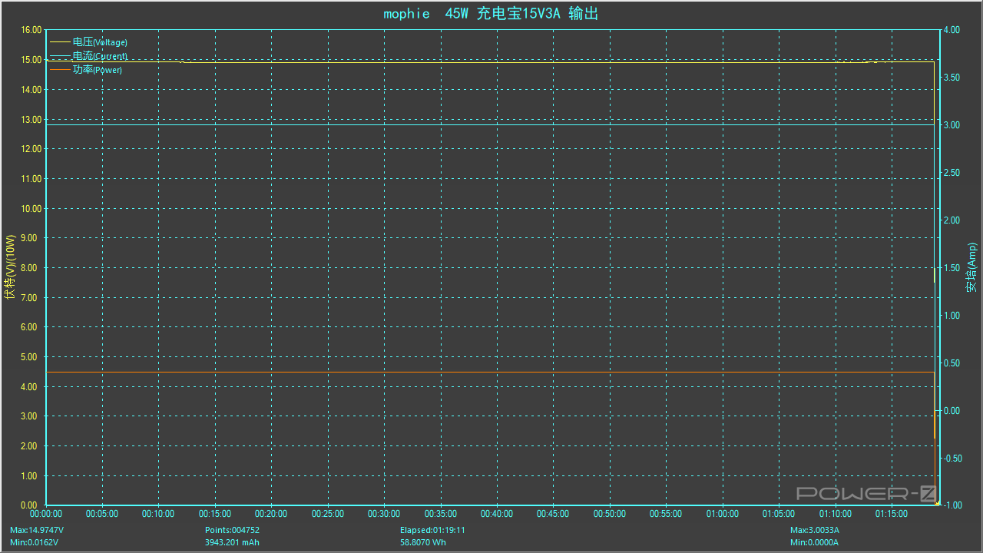The width and height of the screenshot is (983, 553).
Task: Click the chart title "mophie 45W 充电宝15V3A 输出"
Action: (x=491, y=14)
